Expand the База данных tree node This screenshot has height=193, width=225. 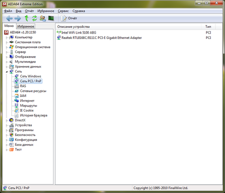(6, 145)
